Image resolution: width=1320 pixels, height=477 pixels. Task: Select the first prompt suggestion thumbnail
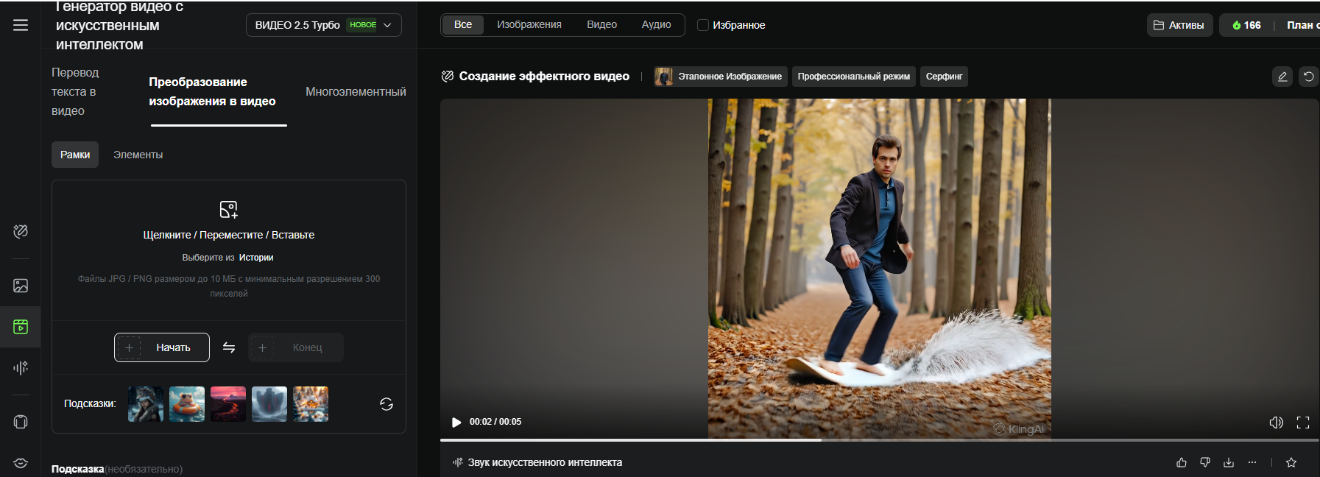tap(146, 404)
